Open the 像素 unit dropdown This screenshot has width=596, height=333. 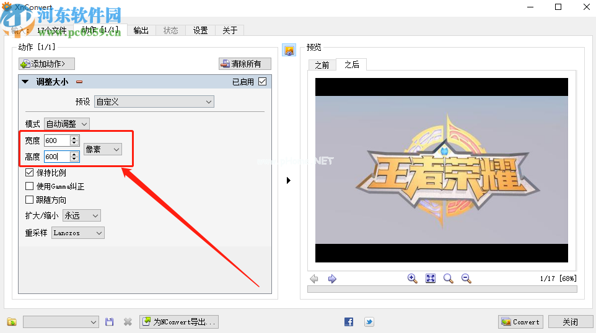pos(103,149)
